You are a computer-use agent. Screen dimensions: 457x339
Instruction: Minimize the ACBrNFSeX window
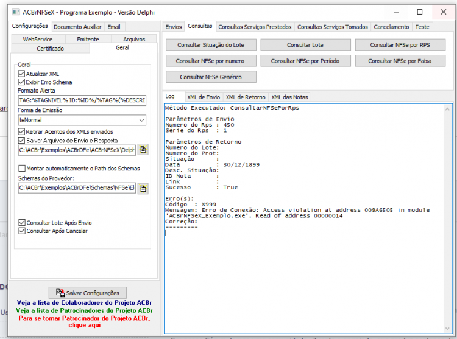pos(397,12)
